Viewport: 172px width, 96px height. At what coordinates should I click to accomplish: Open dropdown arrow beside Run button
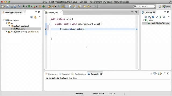point(31,7)
